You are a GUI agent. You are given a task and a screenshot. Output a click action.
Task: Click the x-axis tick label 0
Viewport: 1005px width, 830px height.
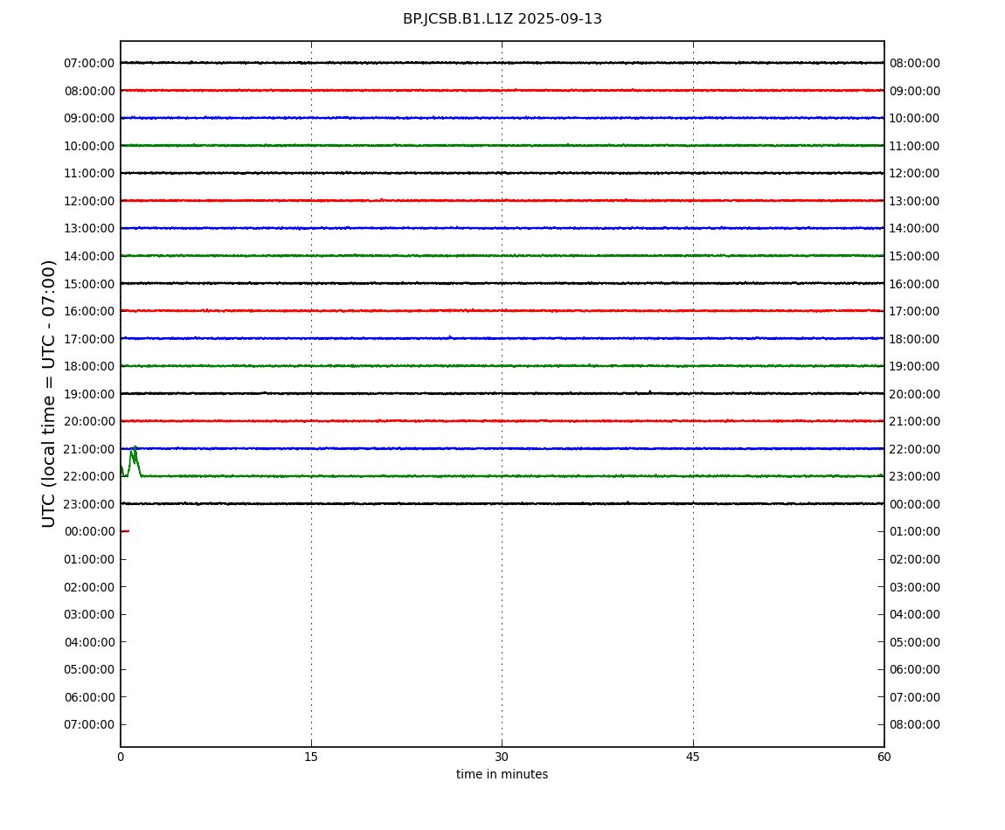coord(121,757)
